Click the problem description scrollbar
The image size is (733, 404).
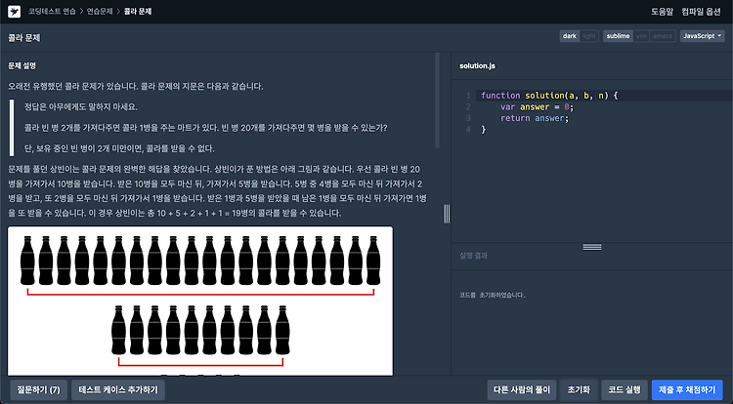pos(438,101)
